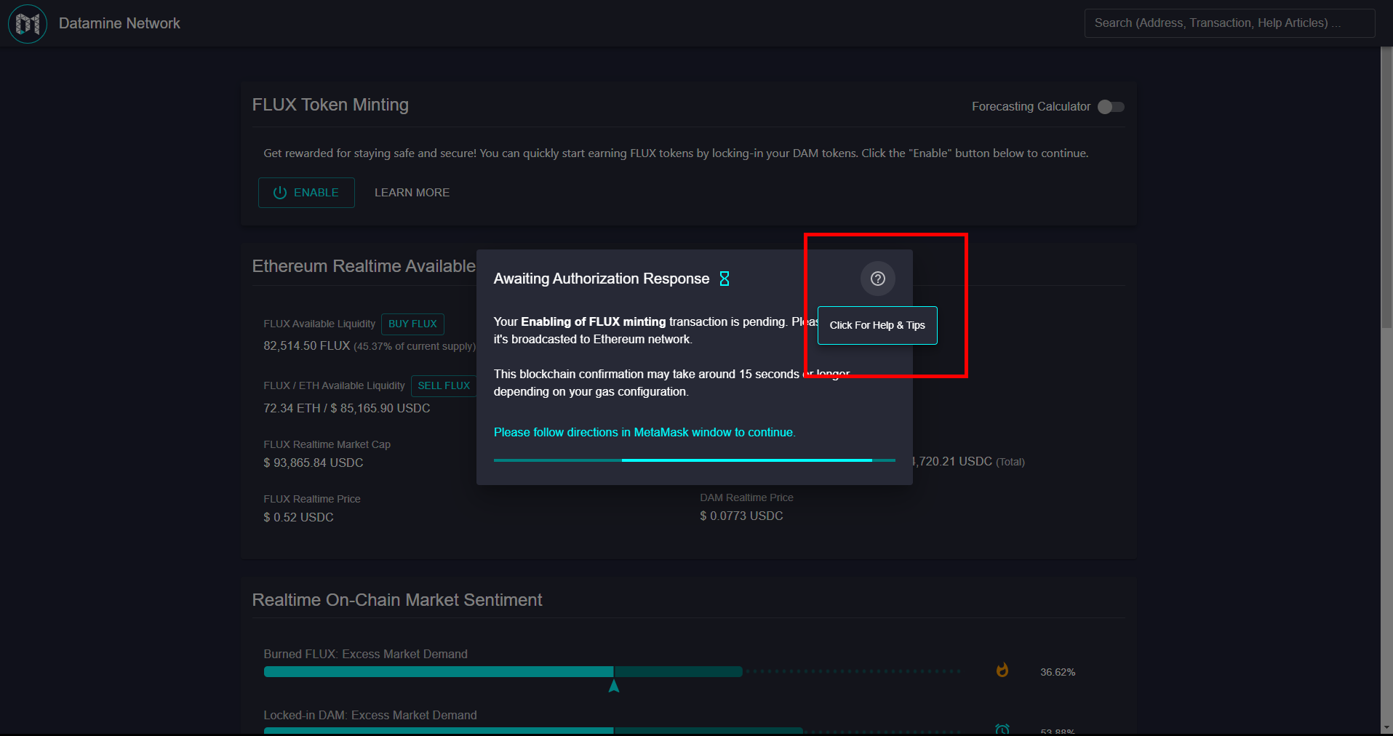
Task: Click the BUY FLUX button
Action: [x=412, y=324]
